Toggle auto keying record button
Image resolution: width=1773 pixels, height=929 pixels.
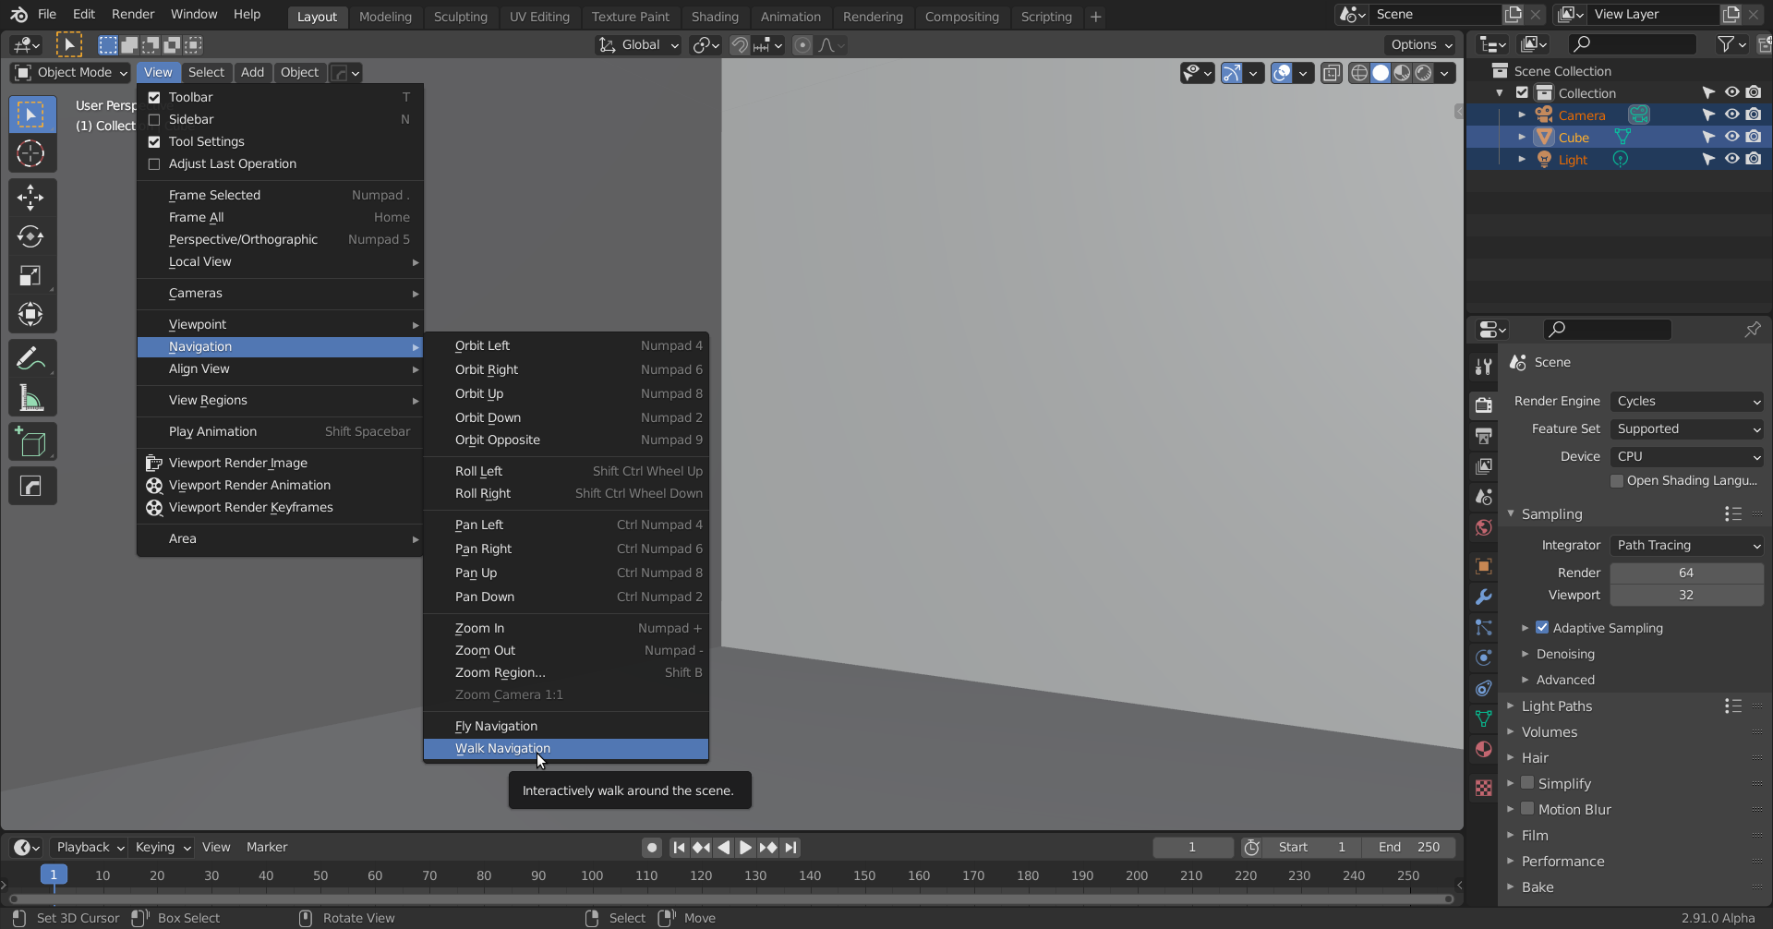tap(652, 847)
